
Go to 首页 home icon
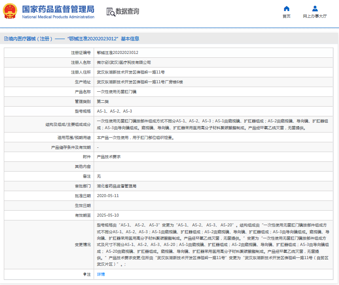click(x=286, y=8)
